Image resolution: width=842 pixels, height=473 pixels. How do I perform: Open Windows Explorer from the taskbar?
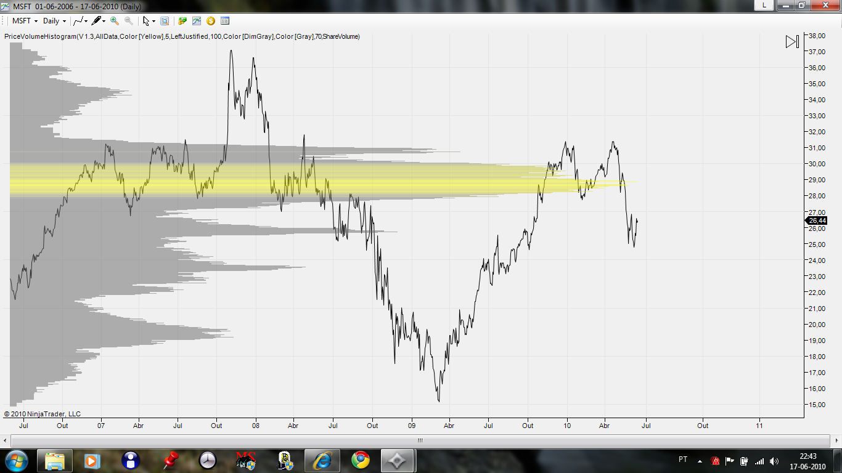(x=55, y=460)
